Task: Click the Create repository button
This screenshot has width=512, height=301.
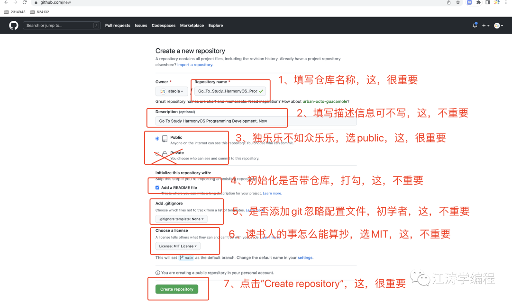Action: pos(177,289)
